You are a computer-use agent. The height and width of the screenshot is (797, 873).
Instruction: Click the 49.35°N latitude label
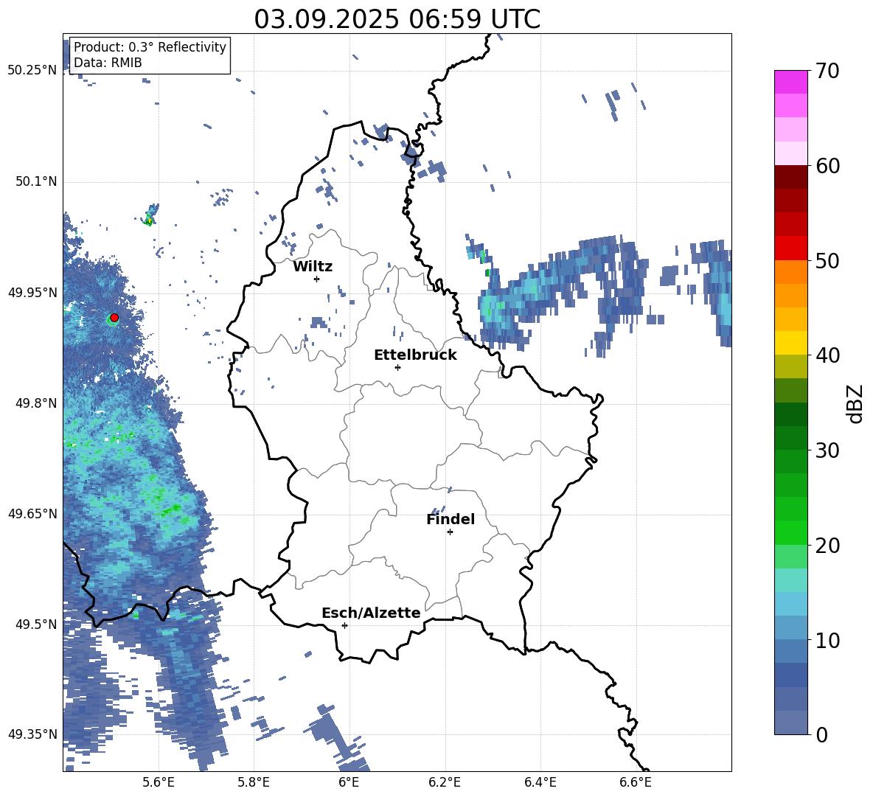click(x=32, y=734)
